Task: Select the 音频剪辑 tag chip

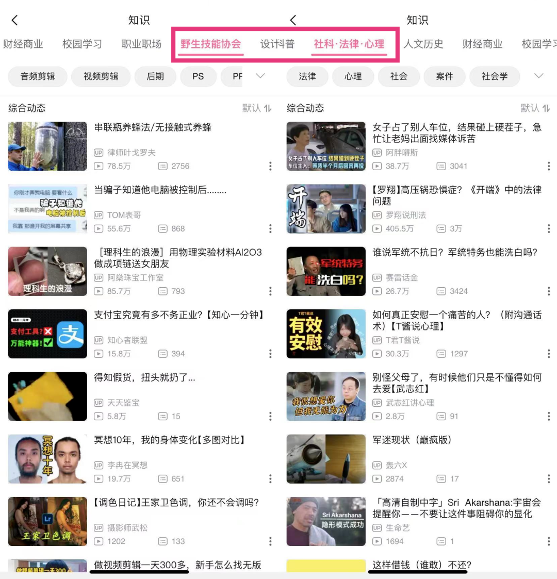Action: pyautogui.click(x=37, y=76)
